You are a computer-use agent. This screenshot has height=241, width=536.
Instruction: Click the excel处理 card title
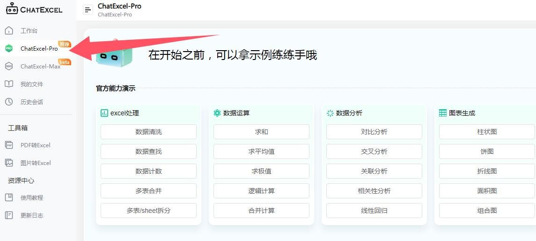(x=125, y=113)
